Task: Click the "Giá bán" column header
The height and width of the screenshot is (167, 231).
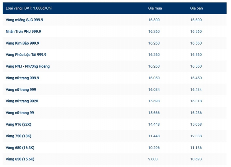Action: tap(196, 8)
